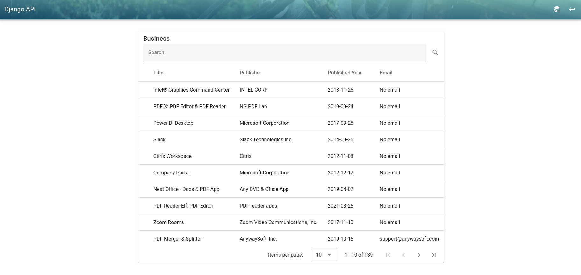This screenshot has width=581, height=275.
Task: Click the 2014-09-25 published date
Action: pos(341,140)
